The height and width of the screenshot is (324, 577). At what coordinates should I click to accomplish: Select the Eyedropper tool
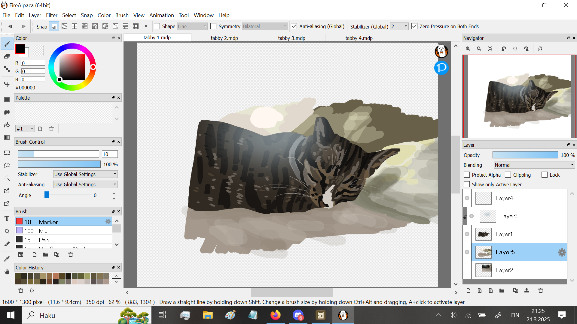point(7,259)
